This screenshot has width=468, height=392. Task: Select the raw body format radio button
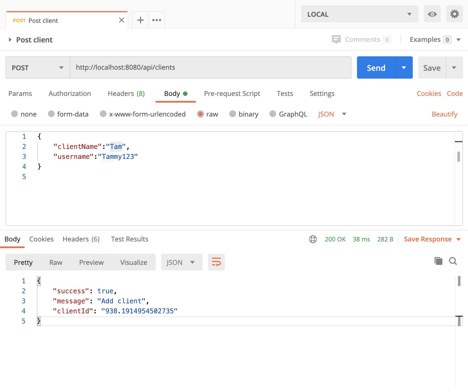(x=201, y=114)
